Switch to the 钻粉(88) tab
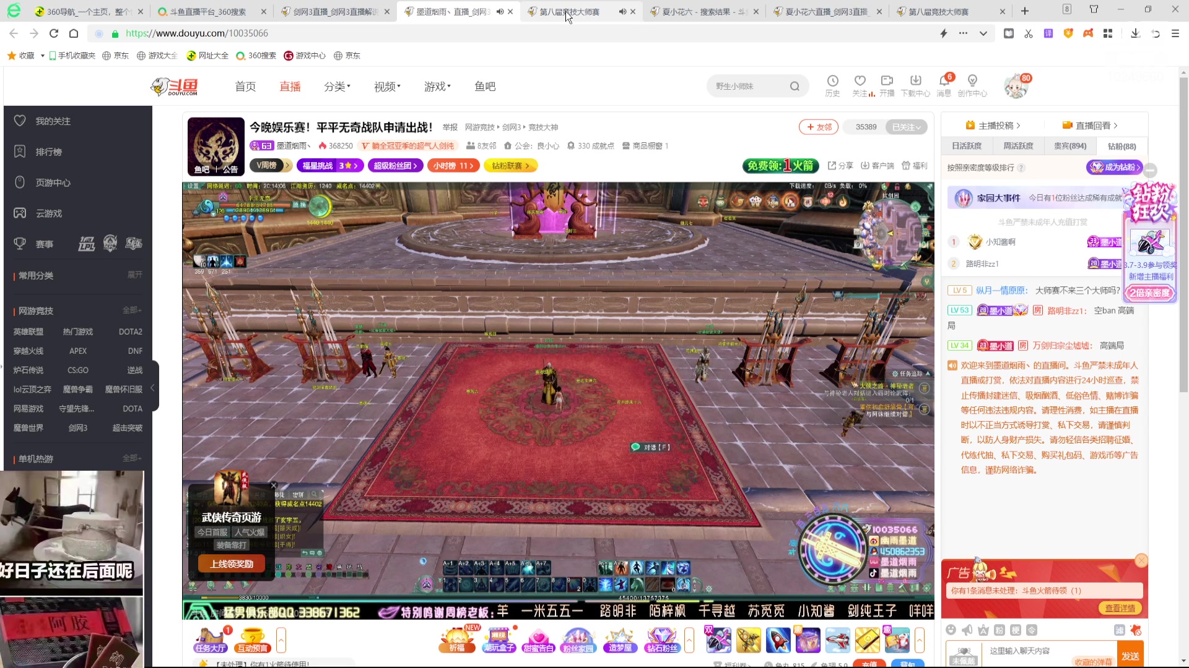Screen dimensions: 1189x668 tap(1121, 146)
